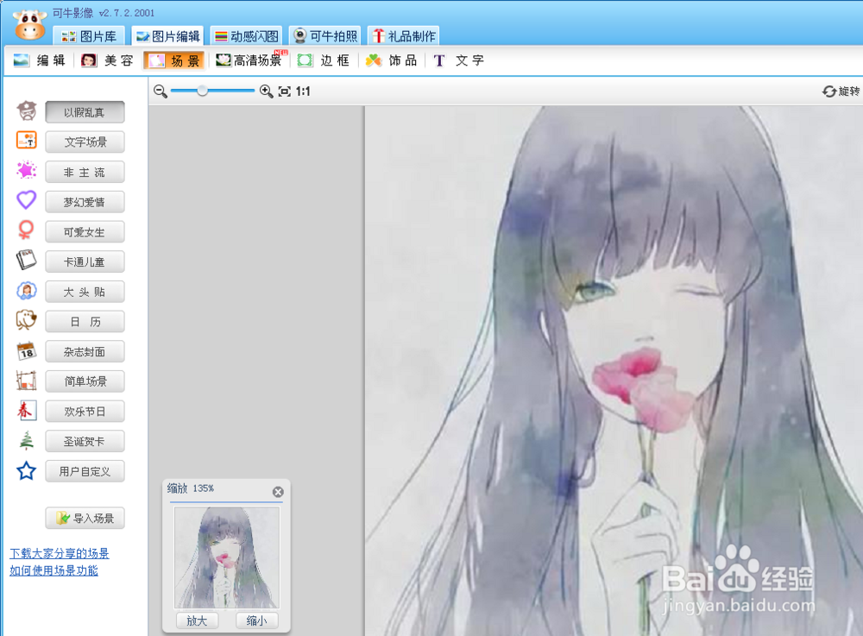This screenshot has width=863, height=636.
Task: Open 如何使用场景功能 help link
Action: [54, 570]
